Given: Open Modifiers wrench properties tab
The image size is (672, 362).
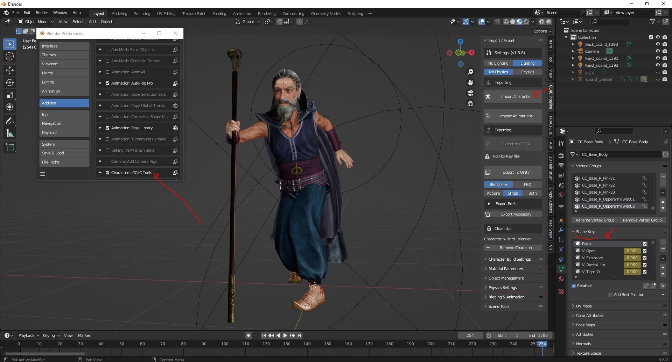Looking at the screenshot, I should click(561, 230).
